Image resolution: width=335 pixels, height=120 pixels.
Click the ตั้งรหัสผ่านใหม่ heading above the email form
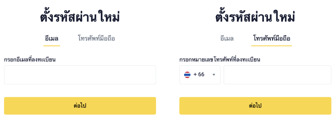point(80,17)
